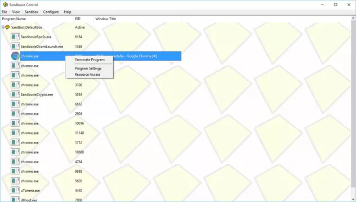Select the chrome.exe row with PID 10016

91,123
